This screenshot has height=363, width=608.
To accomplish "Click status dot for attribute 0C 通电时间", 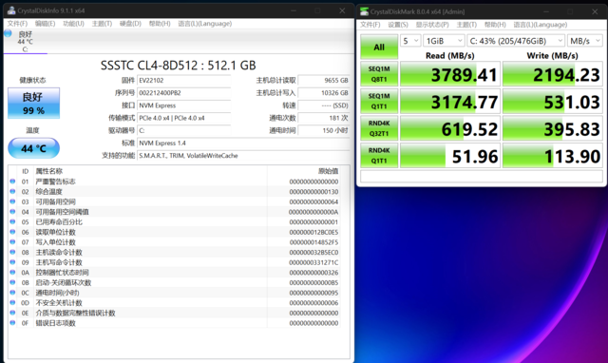I will [12, 292].
